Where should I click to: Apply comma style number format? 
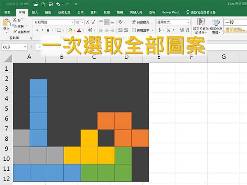point(174,30)
